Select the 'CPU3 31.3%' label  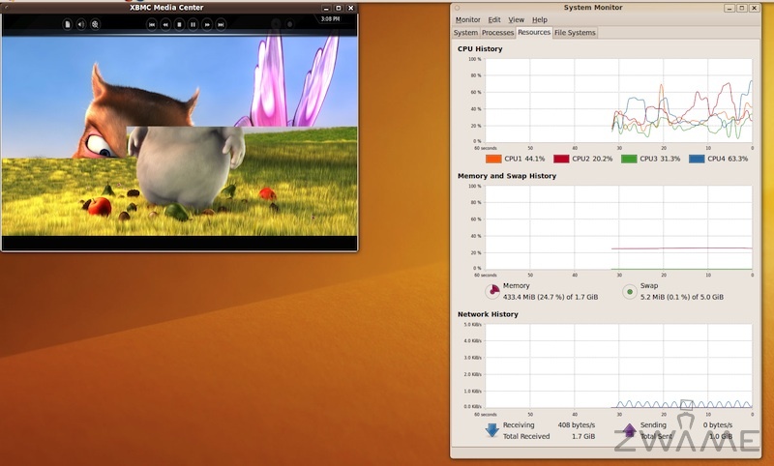click(x=660, y=159)
